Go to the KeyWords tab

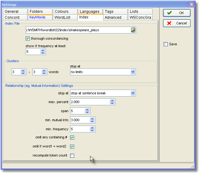point(40,17)
